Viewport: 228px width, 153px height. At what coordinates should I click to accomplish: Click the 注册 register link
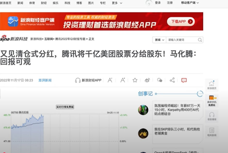coord(170,3)
